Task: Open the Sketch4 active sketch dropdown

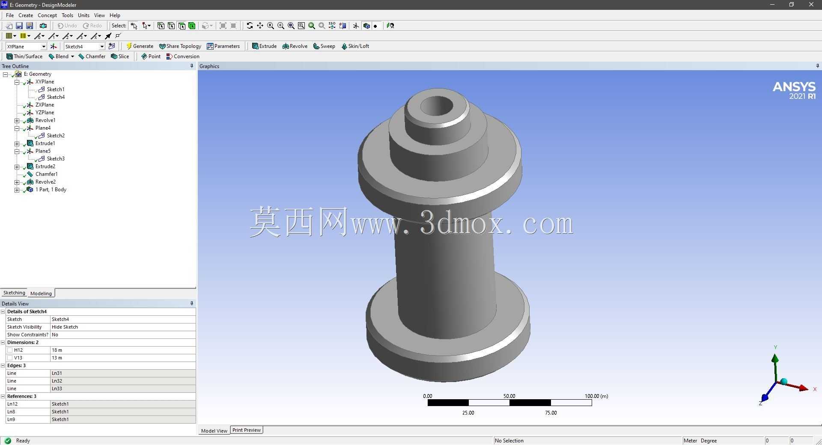Action: click(102, 46)
